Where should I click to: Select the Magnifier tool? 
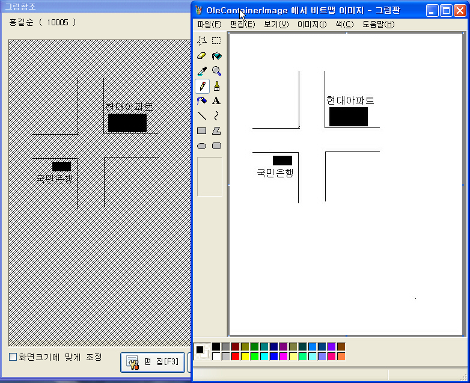[x=216, y=71]
